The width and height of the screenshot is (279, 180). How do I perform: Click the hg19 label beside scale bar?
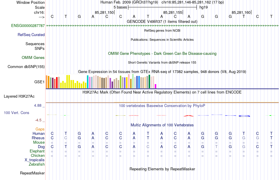click(204, 7)
